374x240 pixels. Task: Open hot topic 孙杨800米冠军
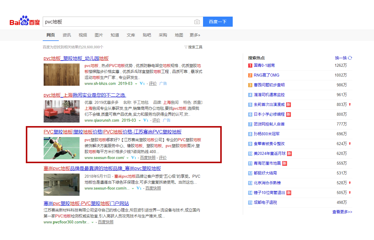tap(267, 134)
